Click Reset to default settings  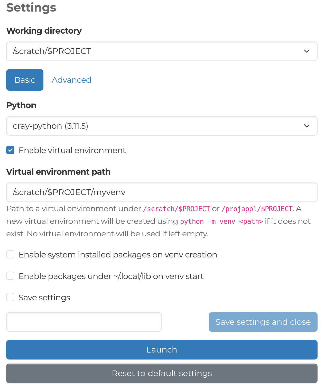tap(162, 373)
